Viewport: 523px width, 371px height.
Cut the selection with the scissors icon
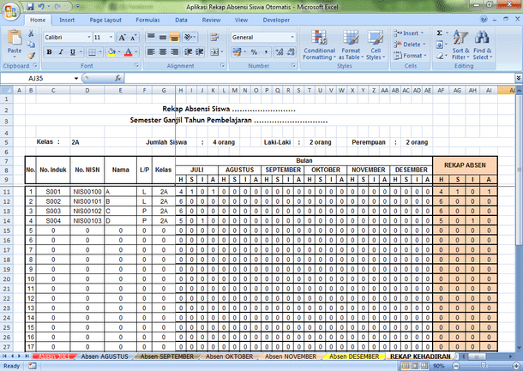coord(31,33)
